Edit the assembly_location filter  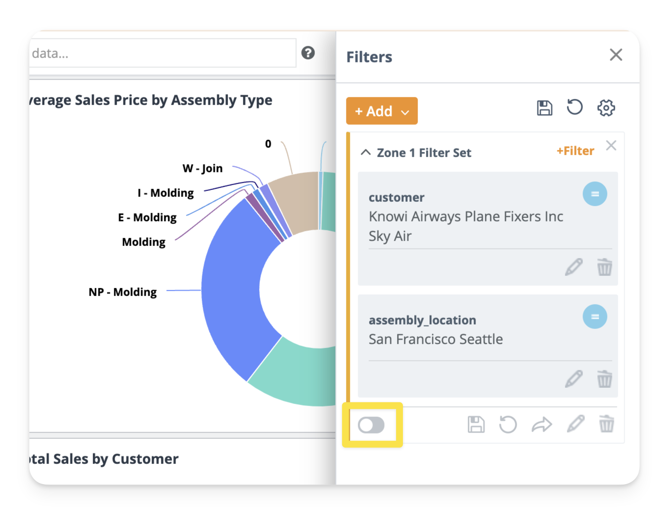573,379
